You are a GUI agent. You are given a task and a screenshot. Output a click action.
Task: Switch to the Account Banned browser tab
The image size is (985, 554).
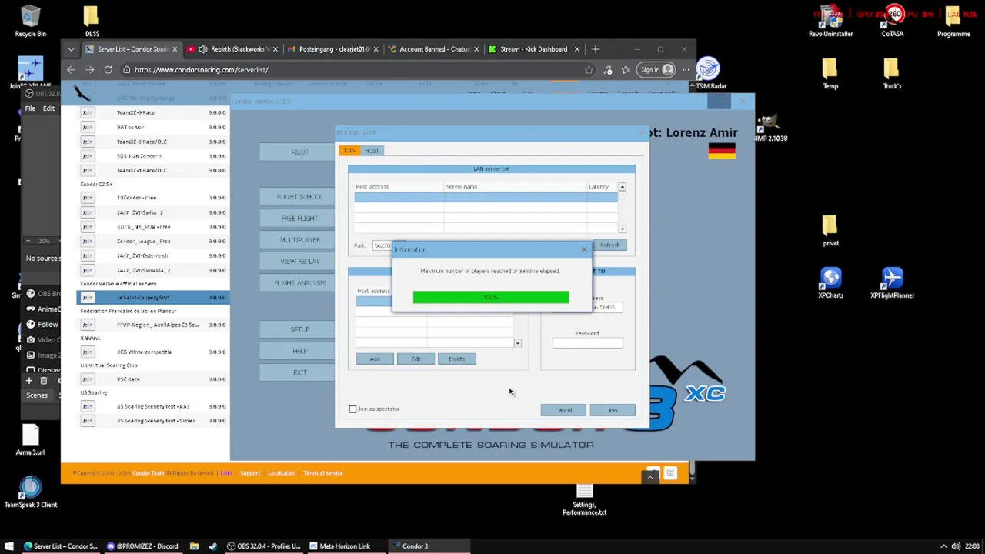(432, 49)
